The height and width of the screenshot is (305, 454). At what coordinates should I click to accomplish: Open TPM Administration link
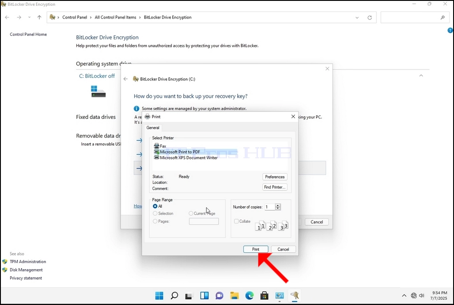coord(28,262)
